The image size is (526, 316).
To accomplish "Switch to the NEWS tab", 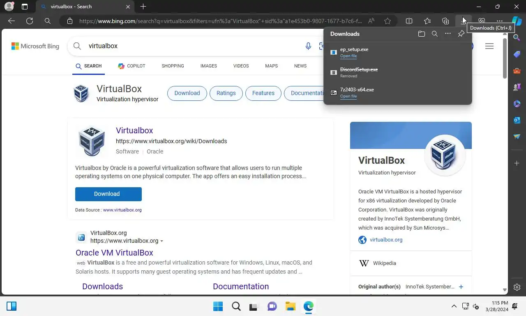I will coord(300,66).
